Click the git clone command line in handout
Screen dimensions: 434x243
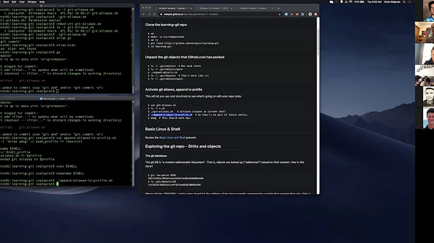(183, 43)
